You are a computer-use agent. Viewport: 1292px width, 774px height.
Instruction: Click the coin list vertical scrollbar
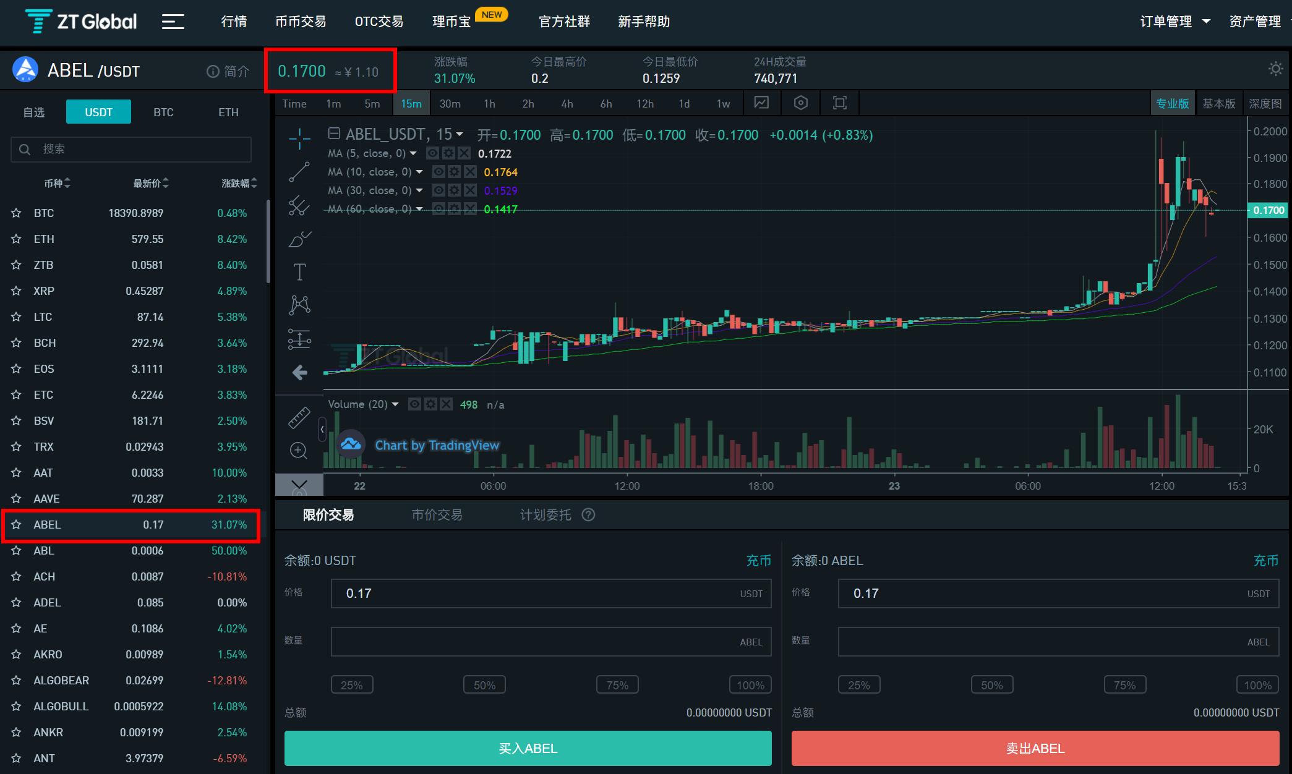coord(268,241)
